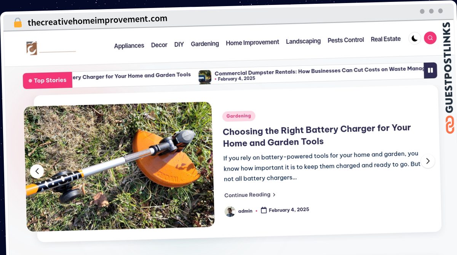Go to next slide arrow

coord(428,161)
